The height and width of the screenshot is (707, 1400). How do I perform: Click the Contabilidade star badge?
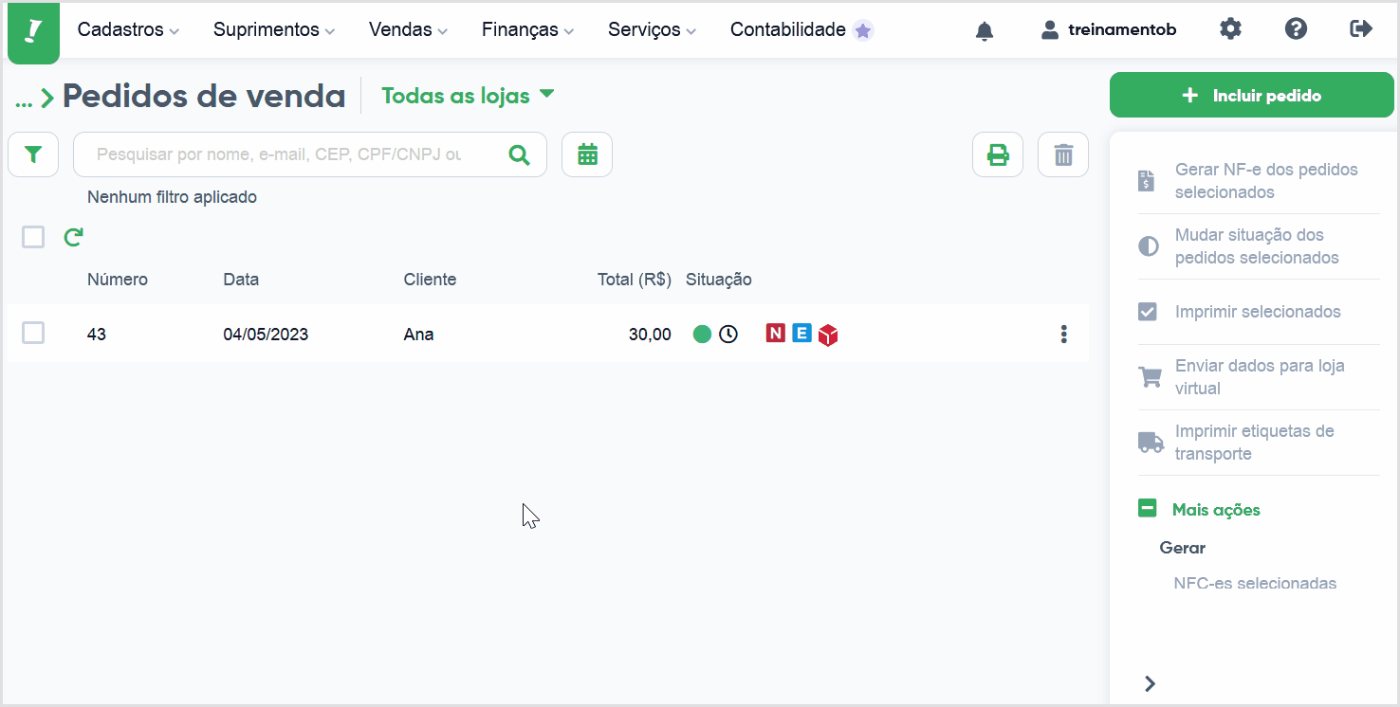click(862, 30)
